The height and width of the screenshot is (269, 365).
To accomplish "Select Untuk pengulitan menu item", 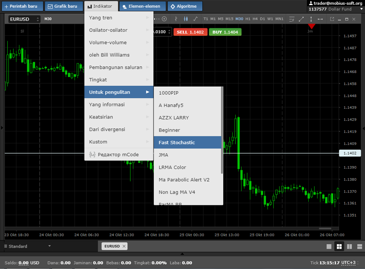I will click(119, 92).
